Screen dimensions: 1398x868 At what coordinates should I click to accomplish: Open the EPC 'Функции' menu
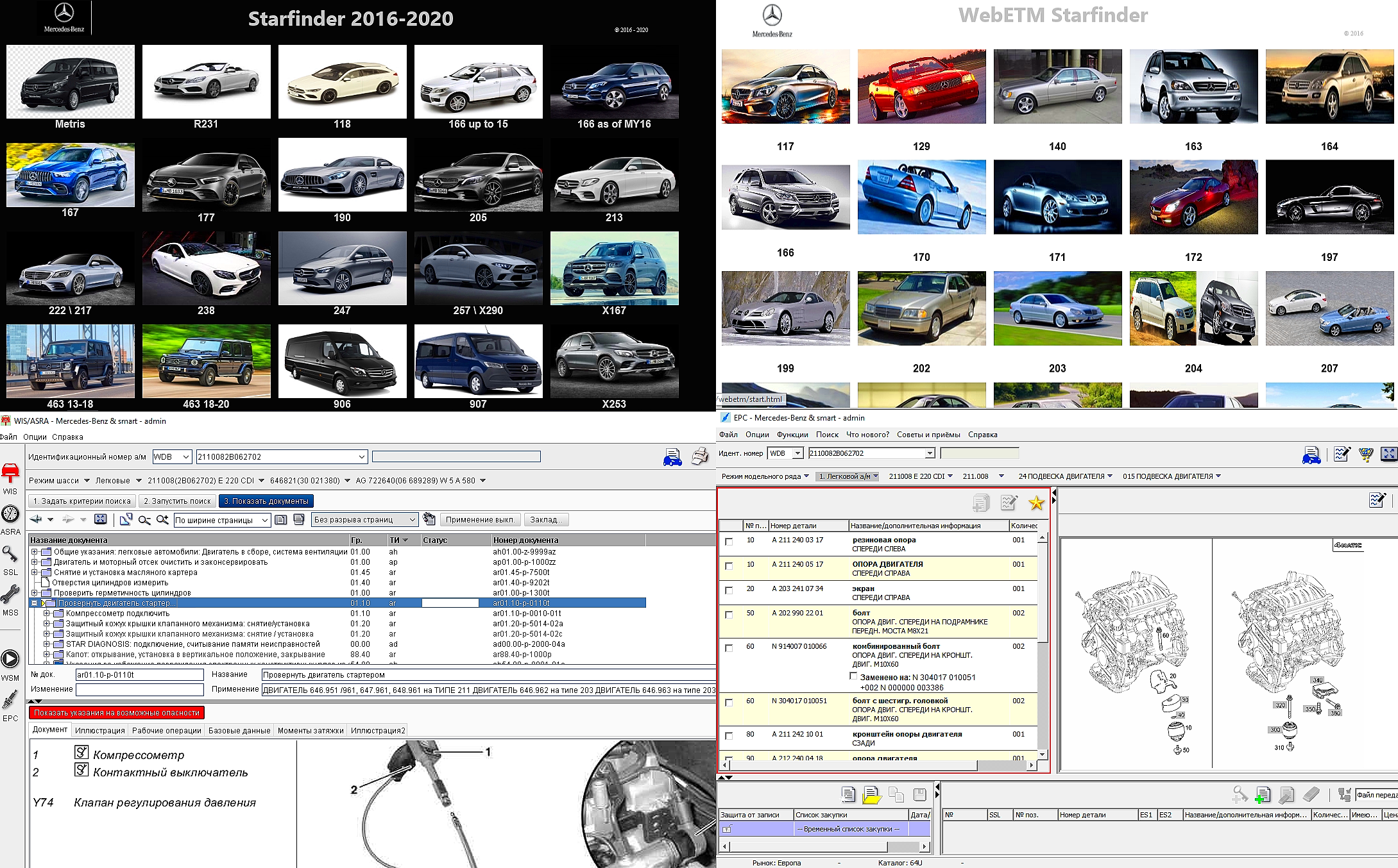click(792, 435)
